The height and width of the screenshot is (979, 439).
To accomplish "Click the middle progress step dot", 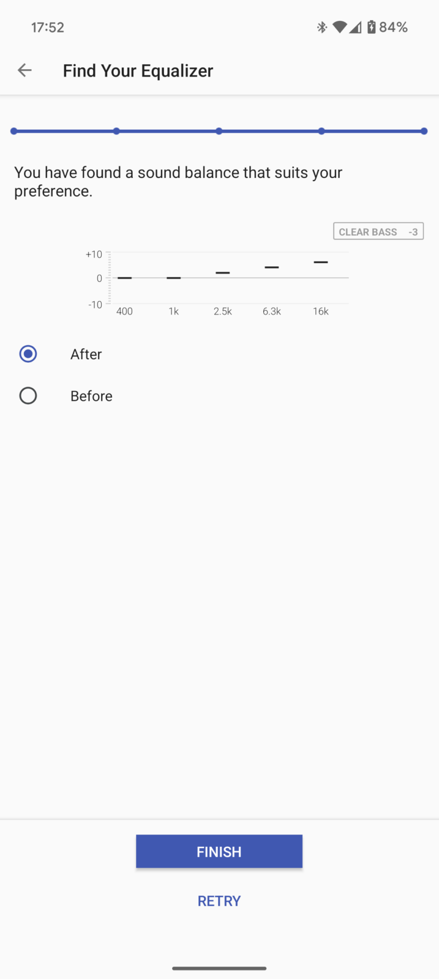I will tap(219, 131).
